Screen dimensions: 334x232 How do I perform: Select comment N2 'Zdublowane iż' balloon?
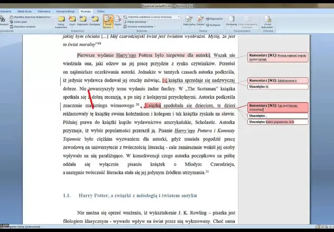(278, 81)
